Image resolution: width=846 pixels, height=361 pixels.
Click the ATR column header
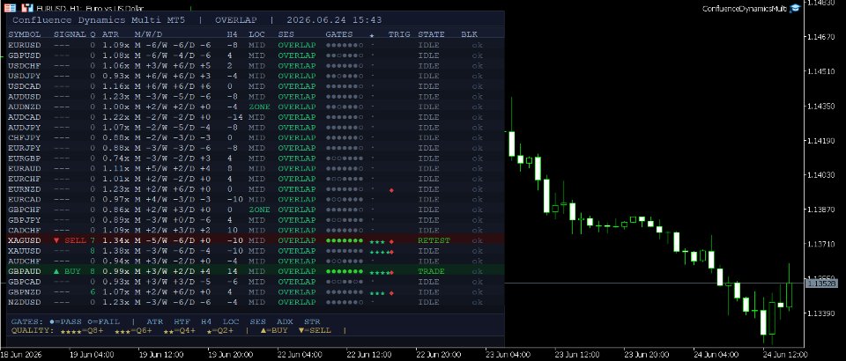(x=111, y=34)
